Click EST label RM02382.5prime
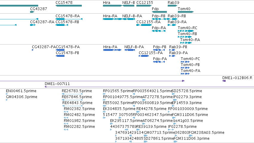Screen dimensions: 254x143 pos(79,109)
